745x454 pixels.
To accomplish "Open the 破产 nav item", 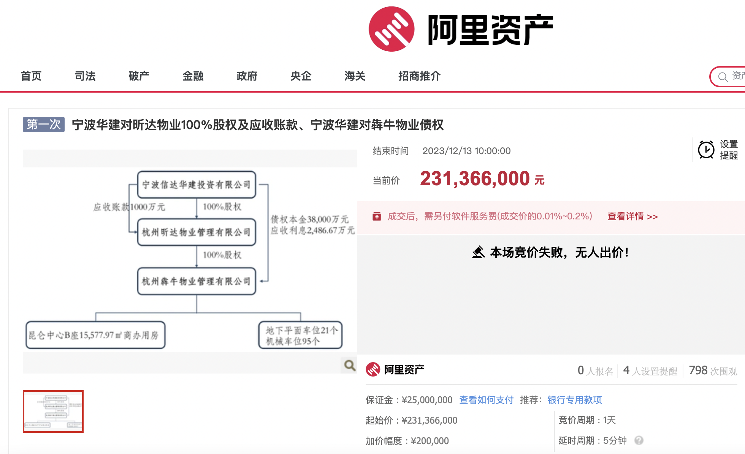I will pyautogui.click(x=139, y=76).
